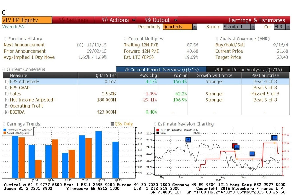Click blue marker 1 on revision chart
Screen dimensions: 292x196
click(252, 154)
